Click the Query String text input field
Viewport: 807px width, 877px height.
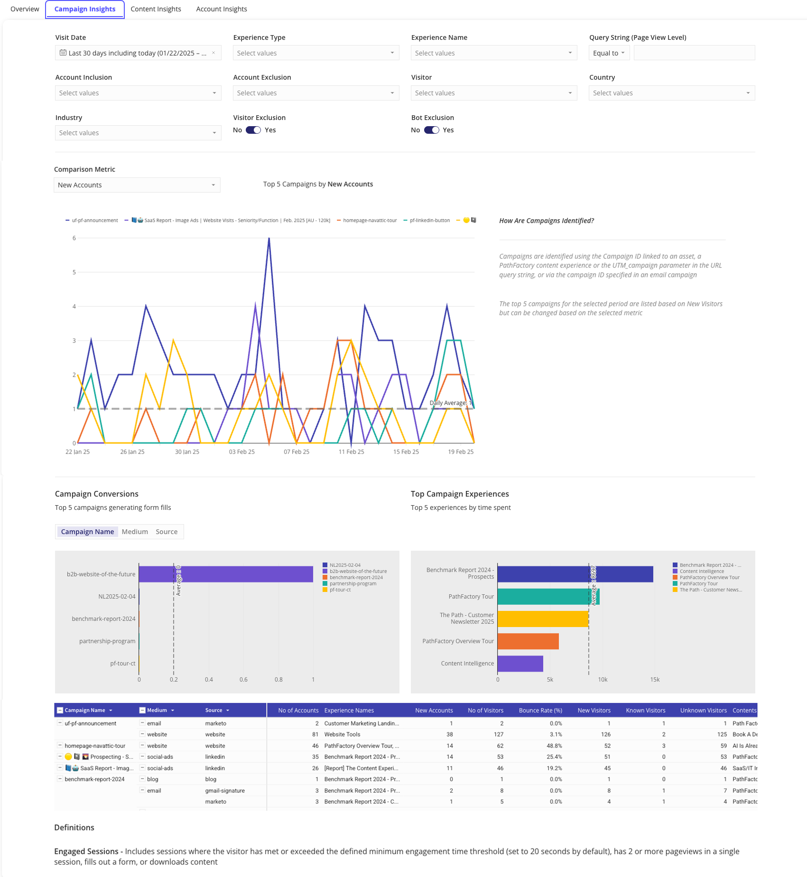coord(694,53)
